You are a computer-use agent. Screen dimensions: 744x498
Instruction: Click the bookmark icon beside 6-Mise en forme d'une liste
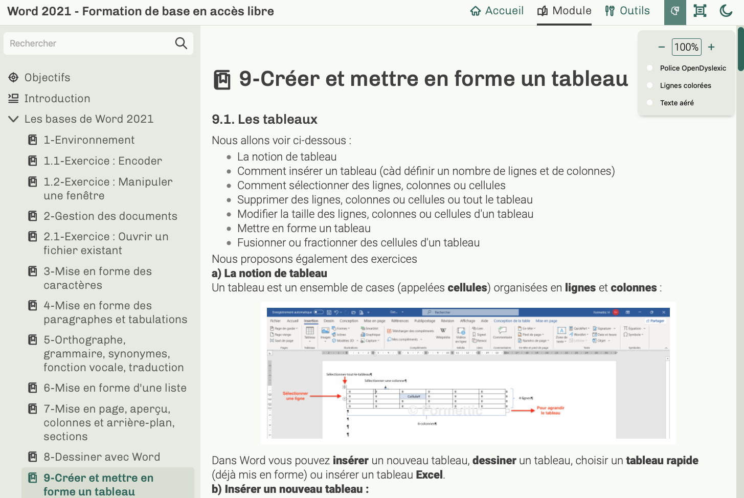[x=33, y=388]
